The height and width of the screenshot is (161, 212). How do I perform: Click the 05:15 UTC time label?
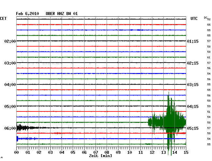coord(193,128)
